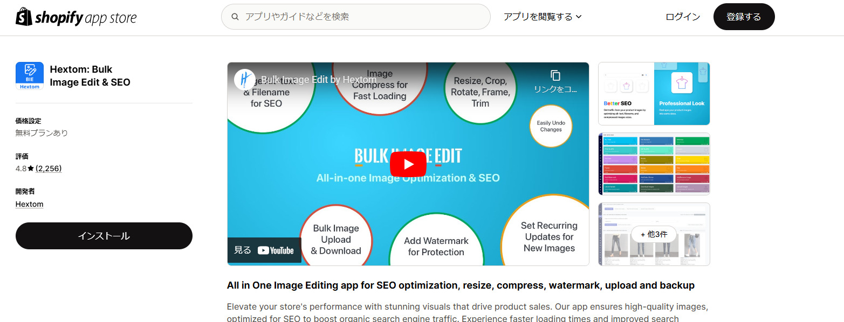Viewport: 844px width, 322px height.
Task: Open the Shopify app store logo
Action: pyautogui.click(x=76, y=17)
